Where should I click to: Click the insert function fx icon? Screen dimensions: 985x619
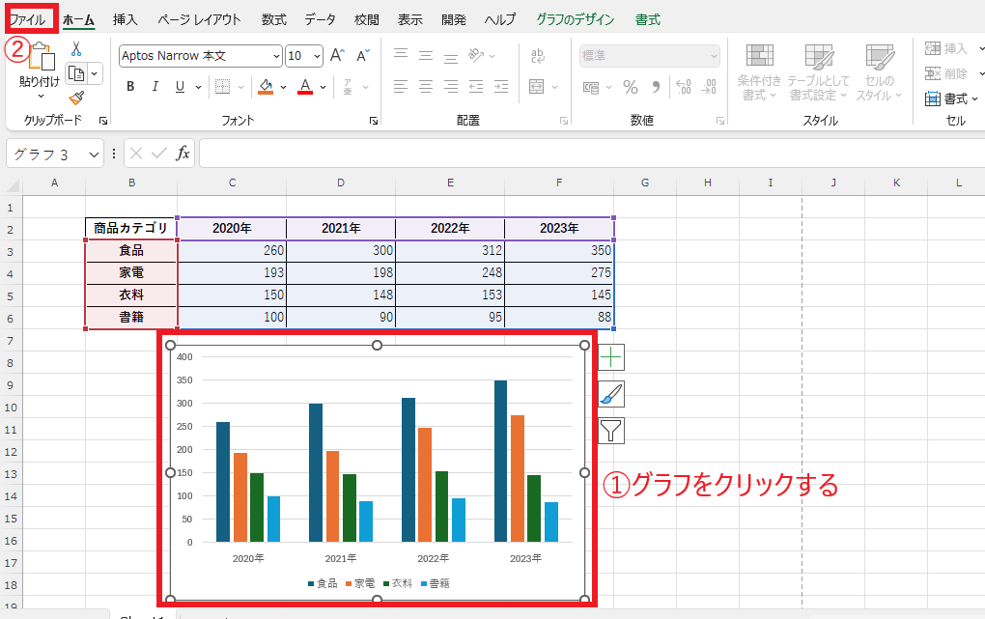pos(183,153)
